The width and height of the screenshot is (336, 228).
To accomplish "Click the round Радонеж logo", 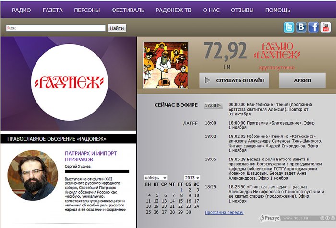I will pos(68,81).
